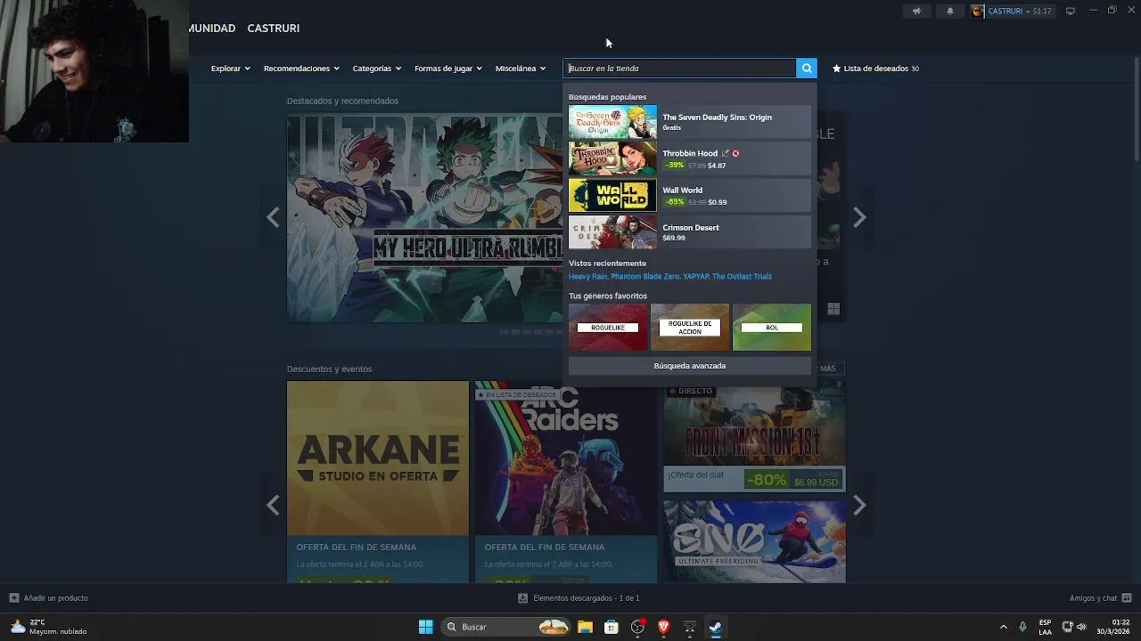Open the notifications bell

[950, 11]
